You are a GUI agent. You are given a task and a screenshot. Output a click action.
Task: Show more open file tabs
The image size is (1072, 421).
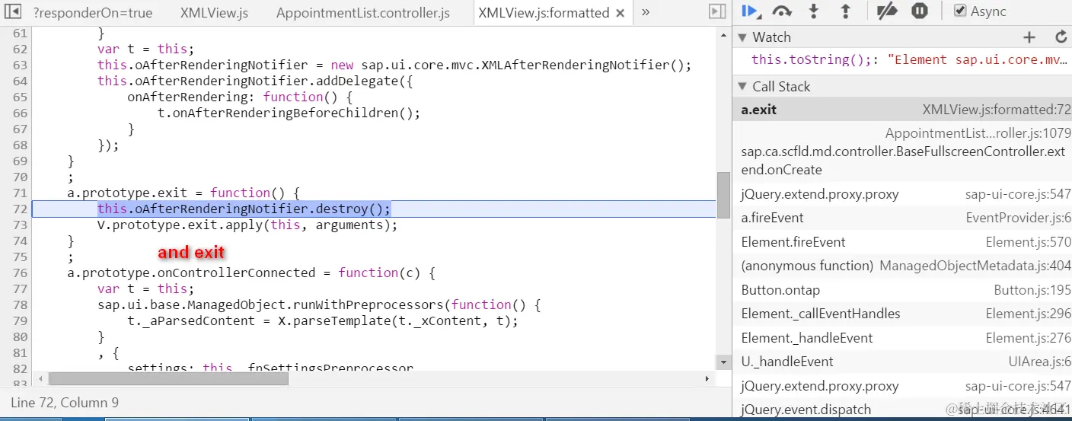(x=646, y=12)
